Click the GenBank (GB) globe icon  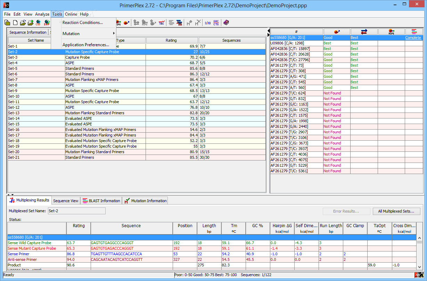point(38,23)
